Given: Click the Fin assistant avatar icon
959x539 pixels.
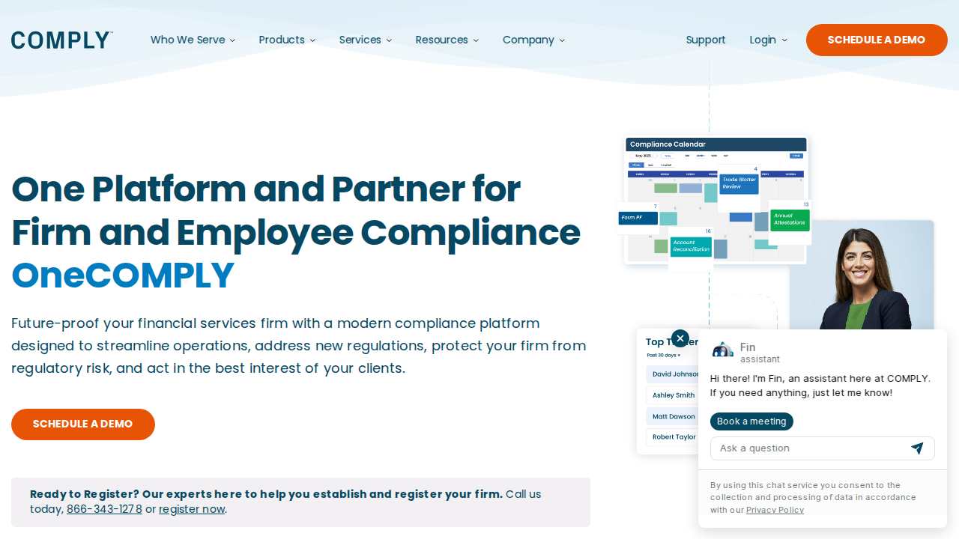Looking at the screenshot, I should click(x=722, y=350).
